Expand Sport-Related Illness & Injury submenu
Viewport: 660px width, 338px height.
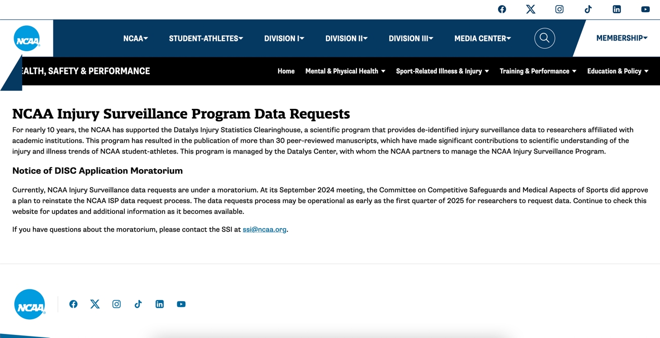click(x=443, y=71)
